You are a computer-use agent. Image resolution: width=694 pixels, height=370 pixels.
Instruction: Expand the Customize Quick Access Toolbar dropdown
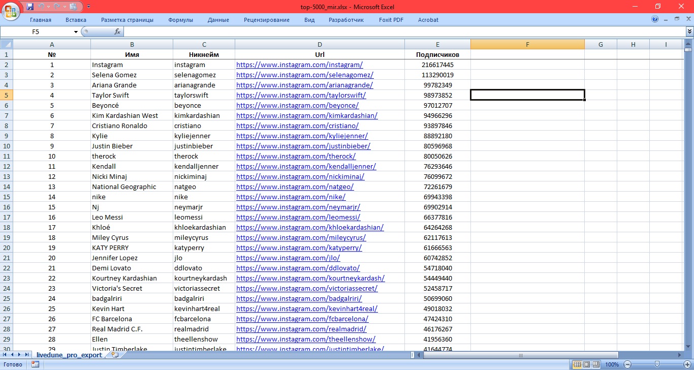click(x=89, y=7)
